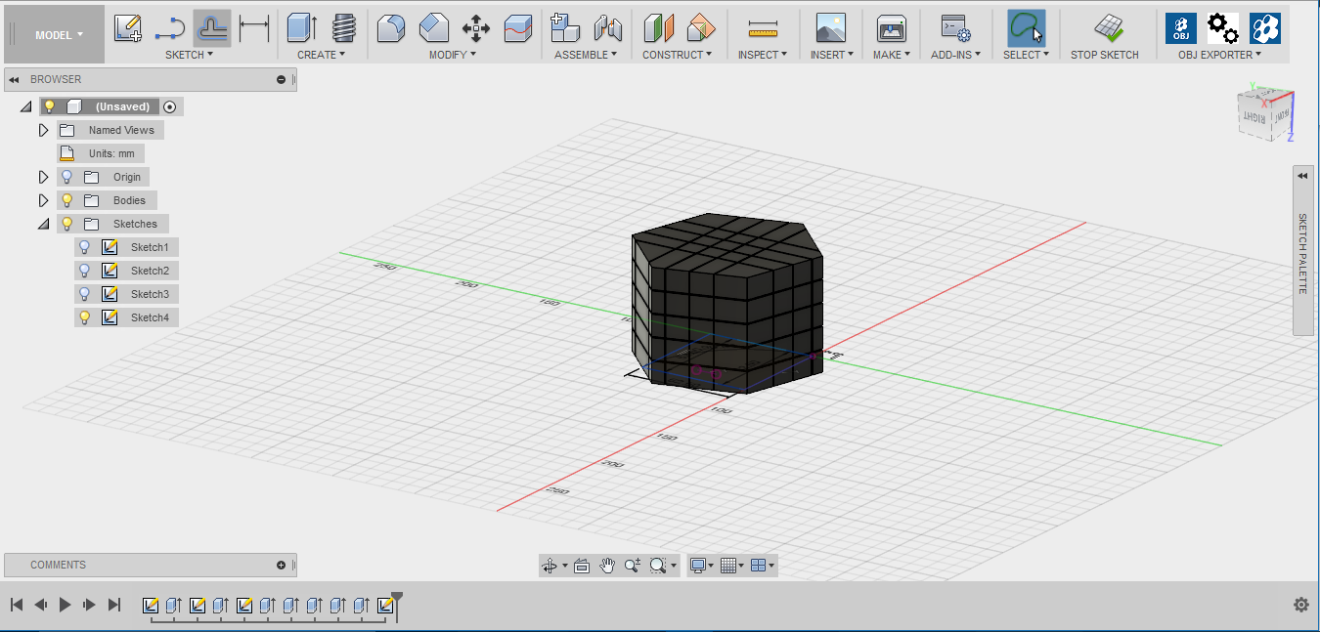Open the Display Settings dropdown
Image resolution: width=1320 pixels, height=632 pixels.
click(x=701, y=566)
